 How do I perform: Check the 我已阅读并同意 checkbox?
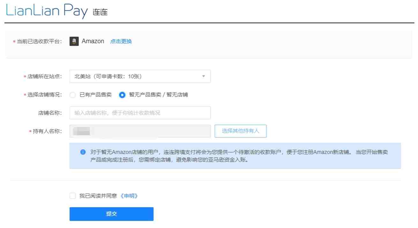pos(73,196)
